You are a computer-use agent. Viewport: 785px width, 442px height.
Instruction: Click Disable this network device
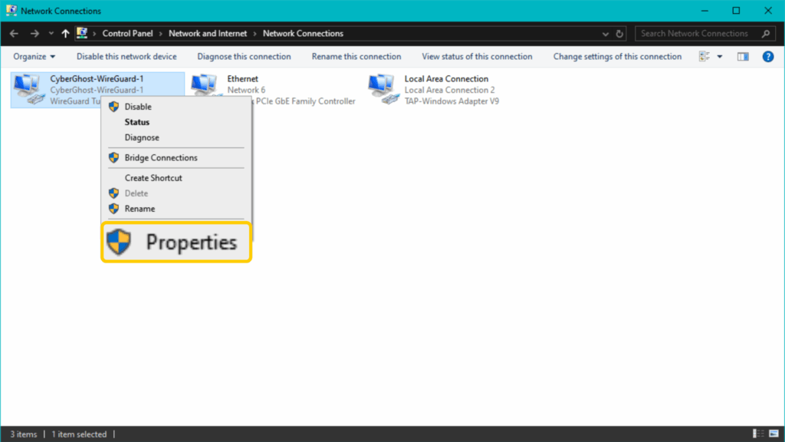(126, 57)
